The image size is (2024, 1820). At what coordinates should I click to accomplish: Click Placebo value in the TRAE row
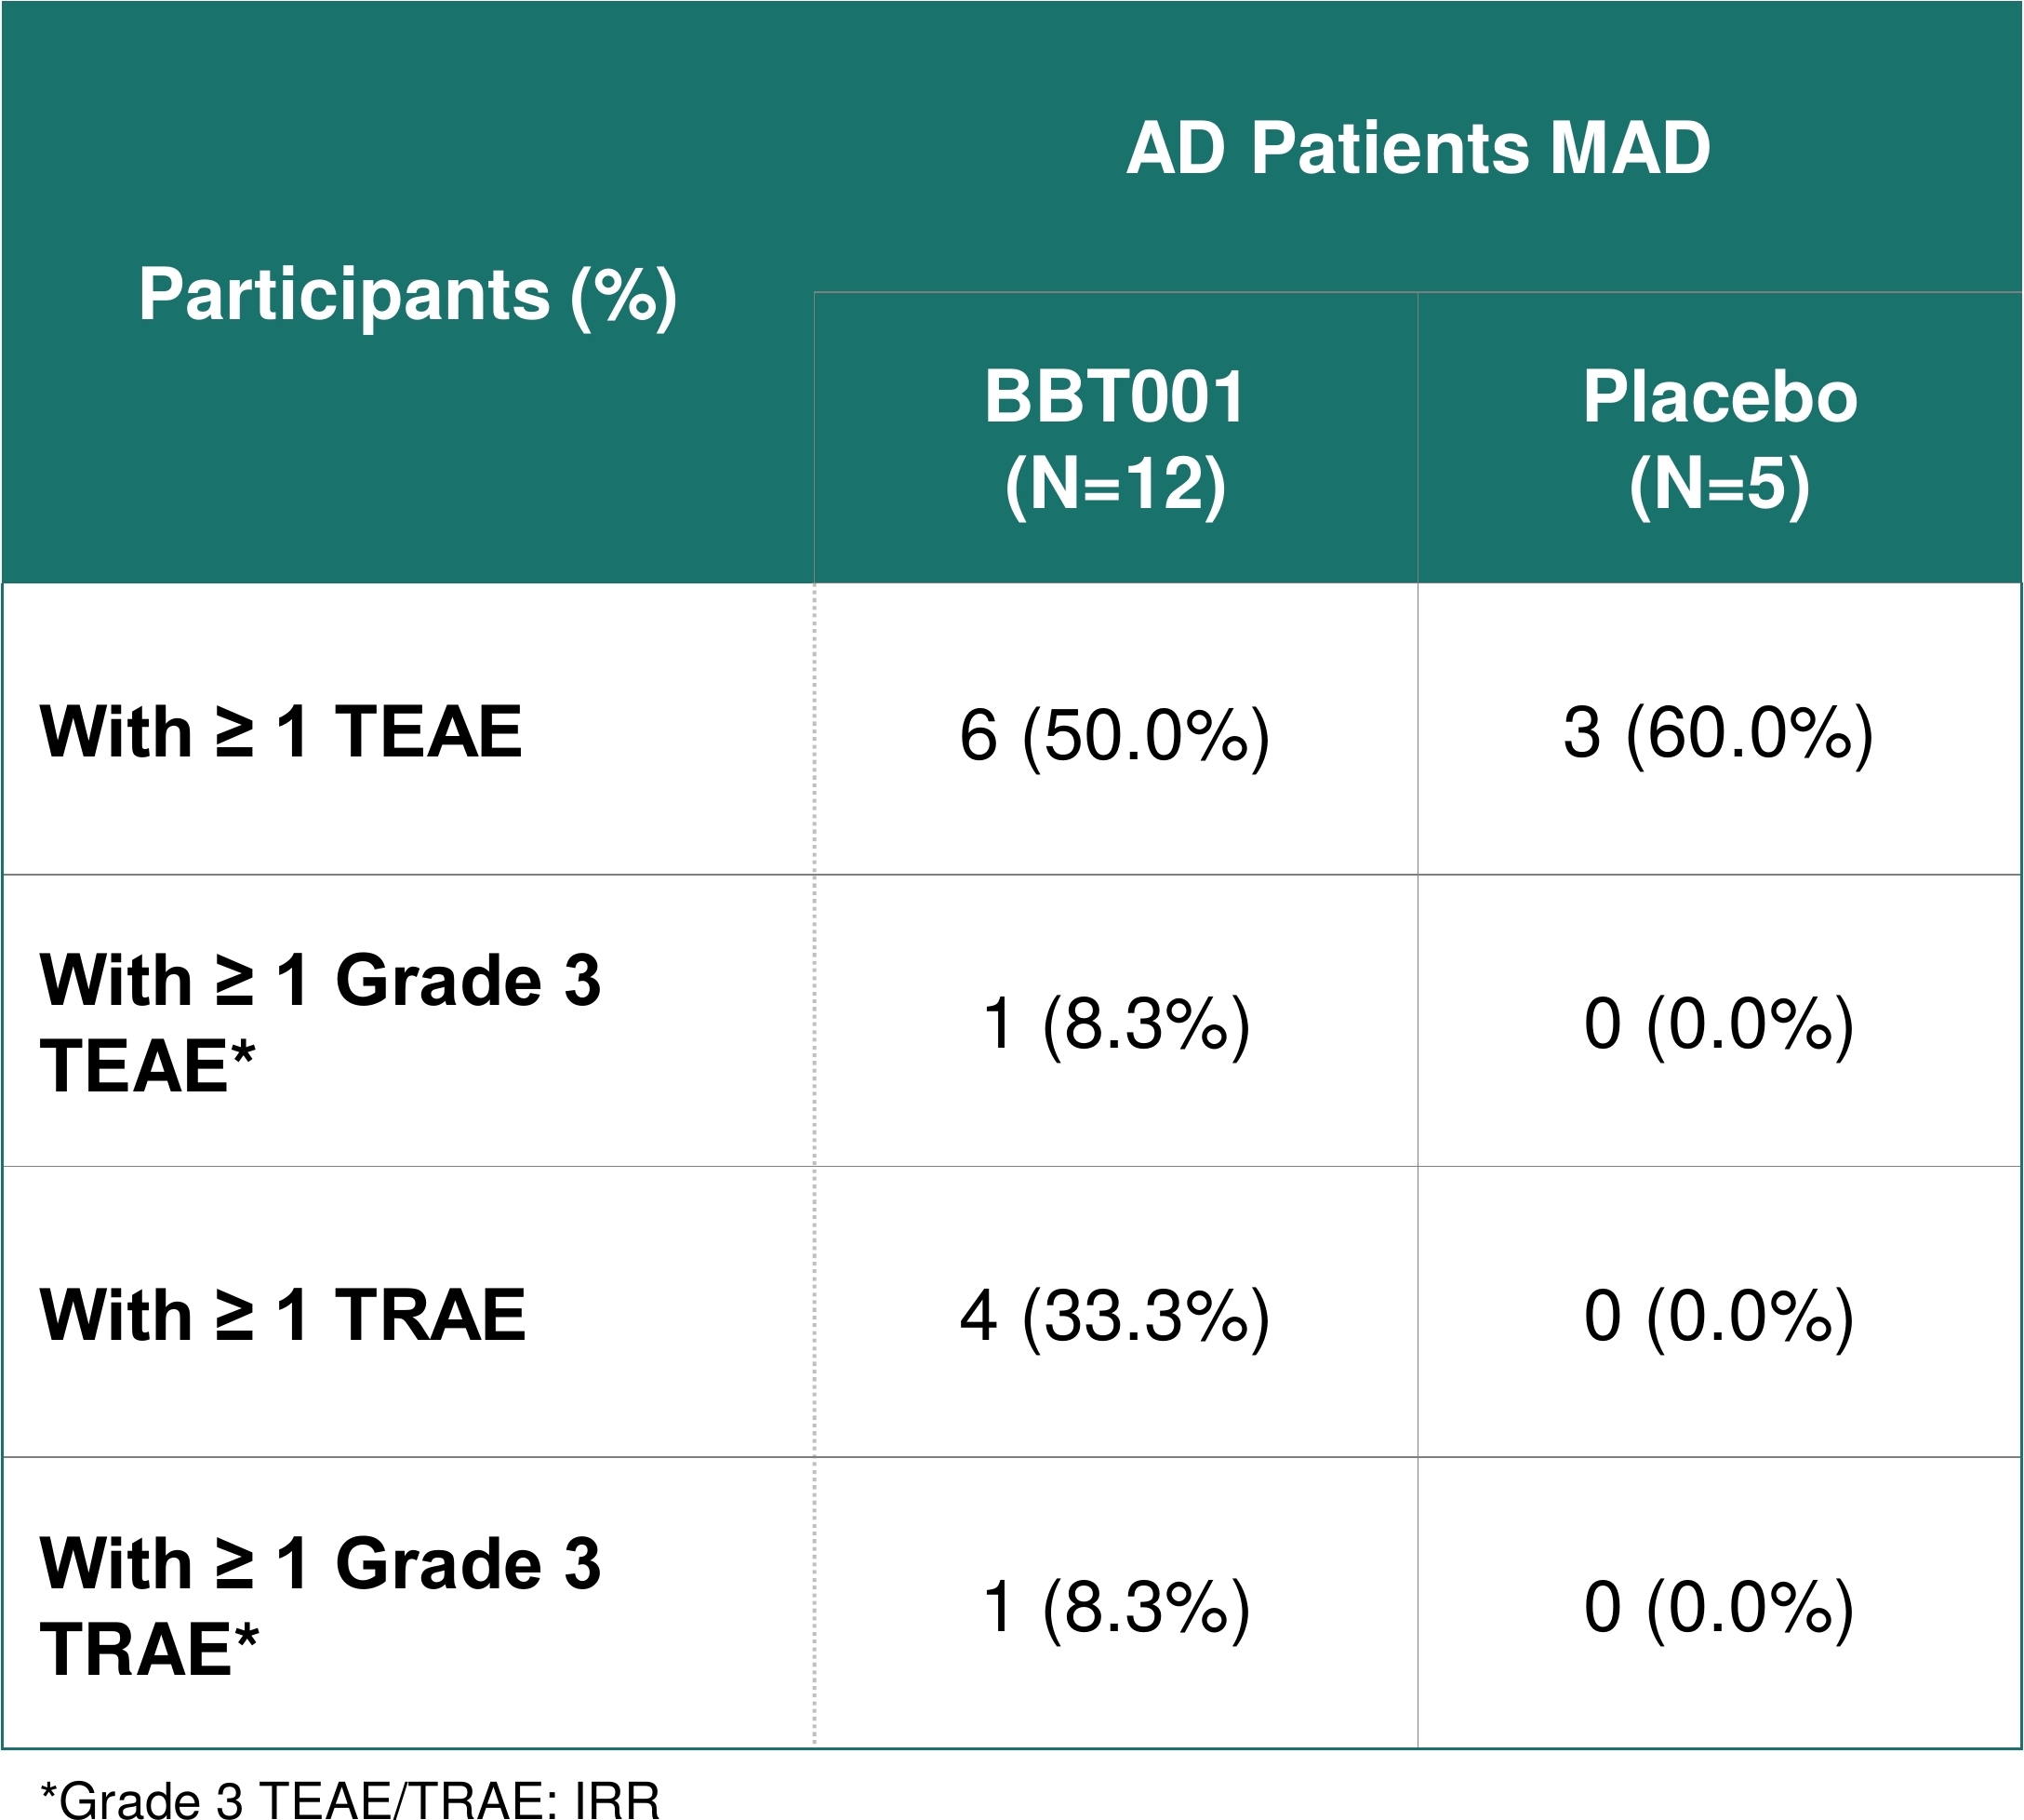1719,1316
